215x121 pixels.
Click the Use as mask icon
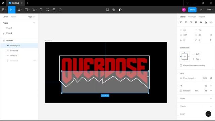(120, 10)
